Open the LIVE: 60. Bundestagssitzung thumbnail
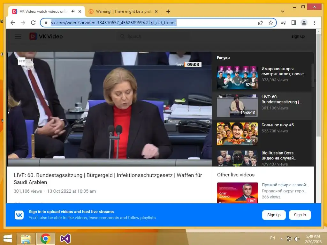This screenshot has height=245, width=327. point(237,106)
